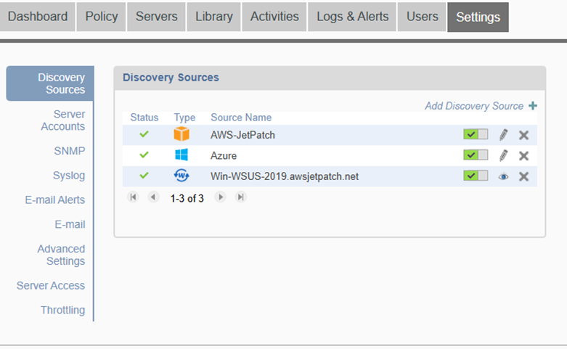Switch off the Win-WSUS-2019 source toggle
The height and width of the screenshot is (349, 567).
click(476, 176)
